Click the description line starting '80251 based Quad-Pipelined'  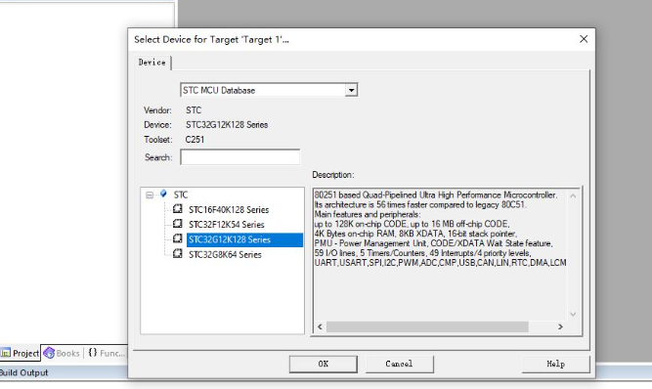pyautogui.click(x=436, y=194)
